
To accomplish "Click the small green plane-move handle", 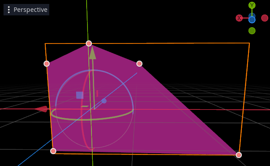I will (84, 106).
